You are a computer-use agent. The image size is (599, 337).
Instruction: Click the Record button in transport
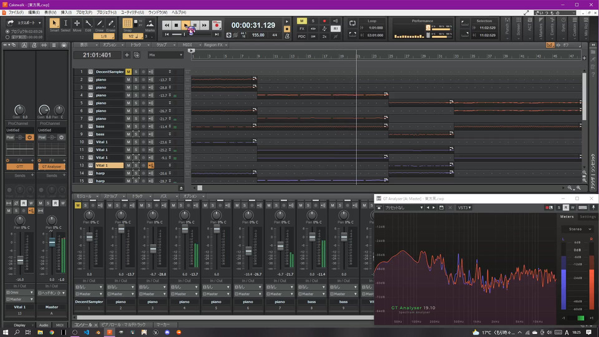pyautogui.click(x=217, y=25)
